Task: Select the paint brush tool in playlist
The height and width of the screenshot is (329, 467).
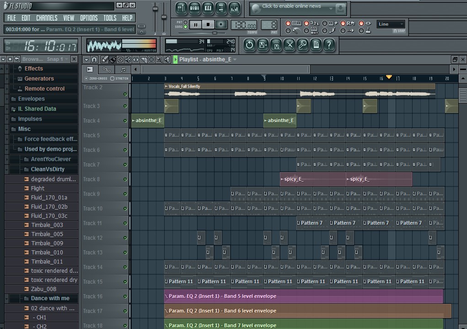Action: click(x=113, y=59)
